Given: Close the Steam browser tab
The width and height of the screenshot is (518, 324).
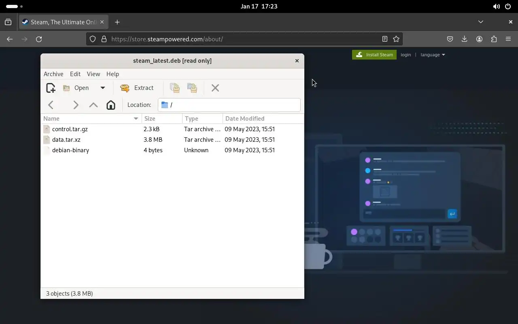Looking at the screenshot, I should coord(102,22).
